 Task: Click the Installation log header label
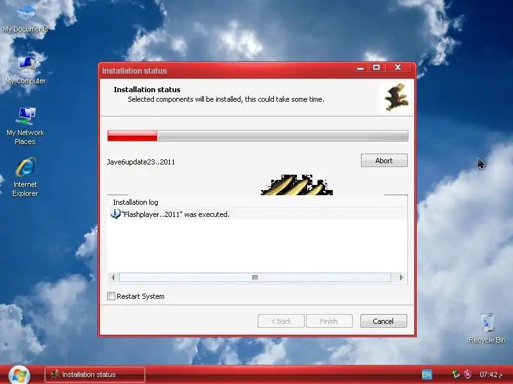pyautogui.click(x=135, y=202)
